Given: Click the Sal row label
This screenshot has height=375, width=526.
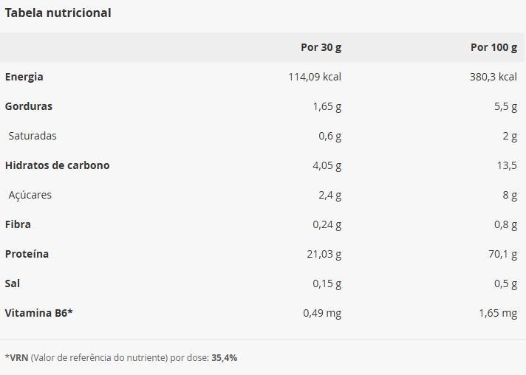Looking at the screenshot, I should 13,283.
